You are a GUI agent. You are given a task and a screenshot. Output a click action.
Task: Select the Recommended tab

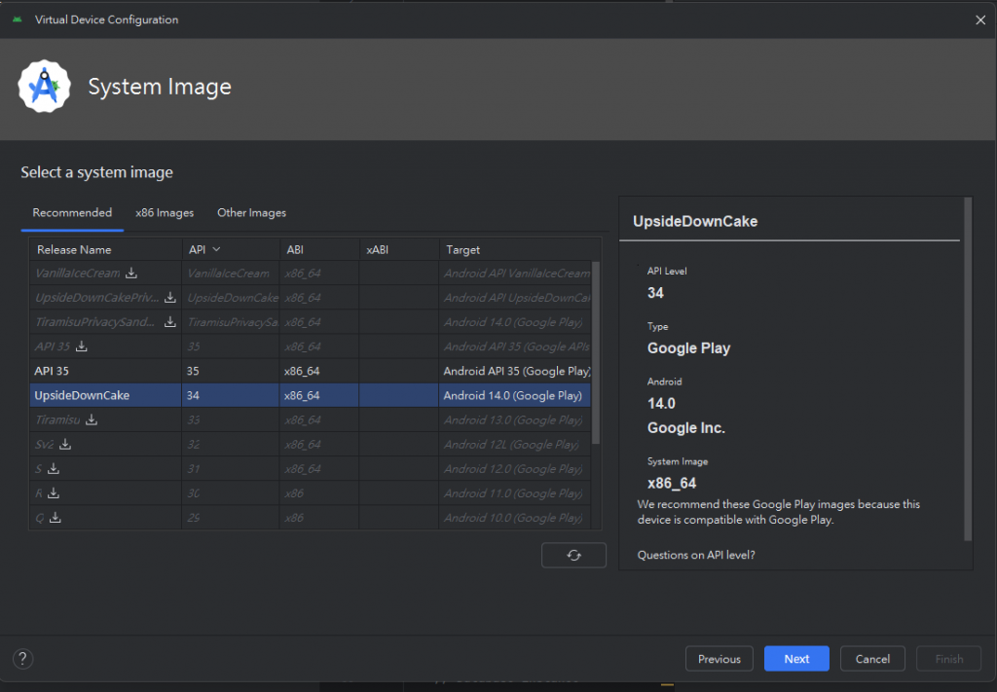pyautogui.click(x=72, y=213)
